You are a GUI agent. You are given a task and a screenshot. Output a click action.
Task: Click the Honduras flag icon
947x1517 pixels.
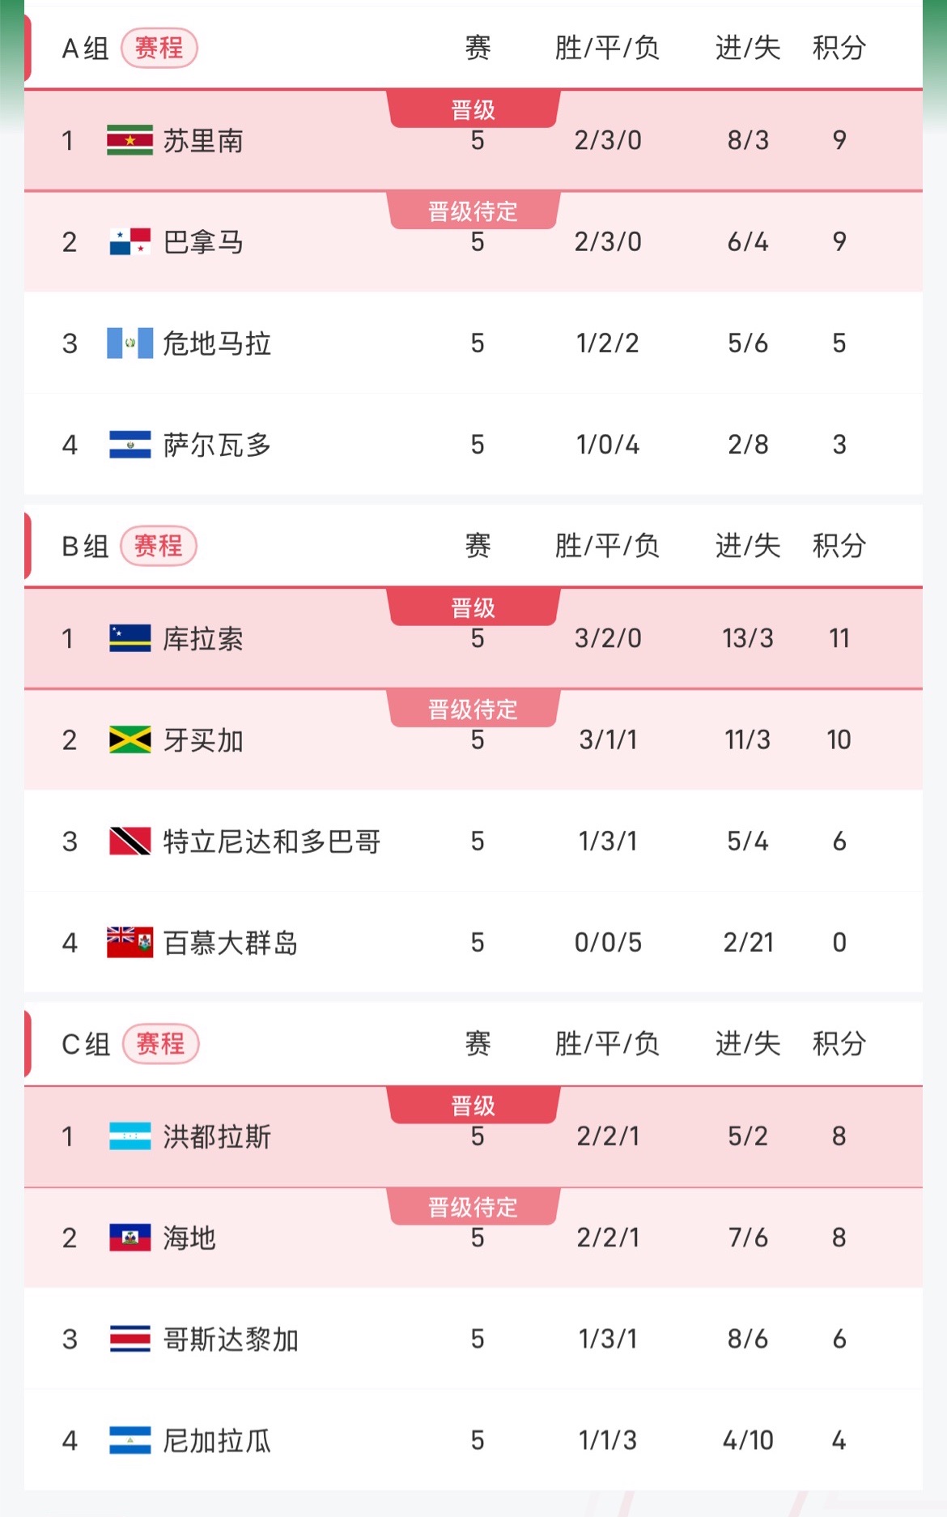point(130,1136)
